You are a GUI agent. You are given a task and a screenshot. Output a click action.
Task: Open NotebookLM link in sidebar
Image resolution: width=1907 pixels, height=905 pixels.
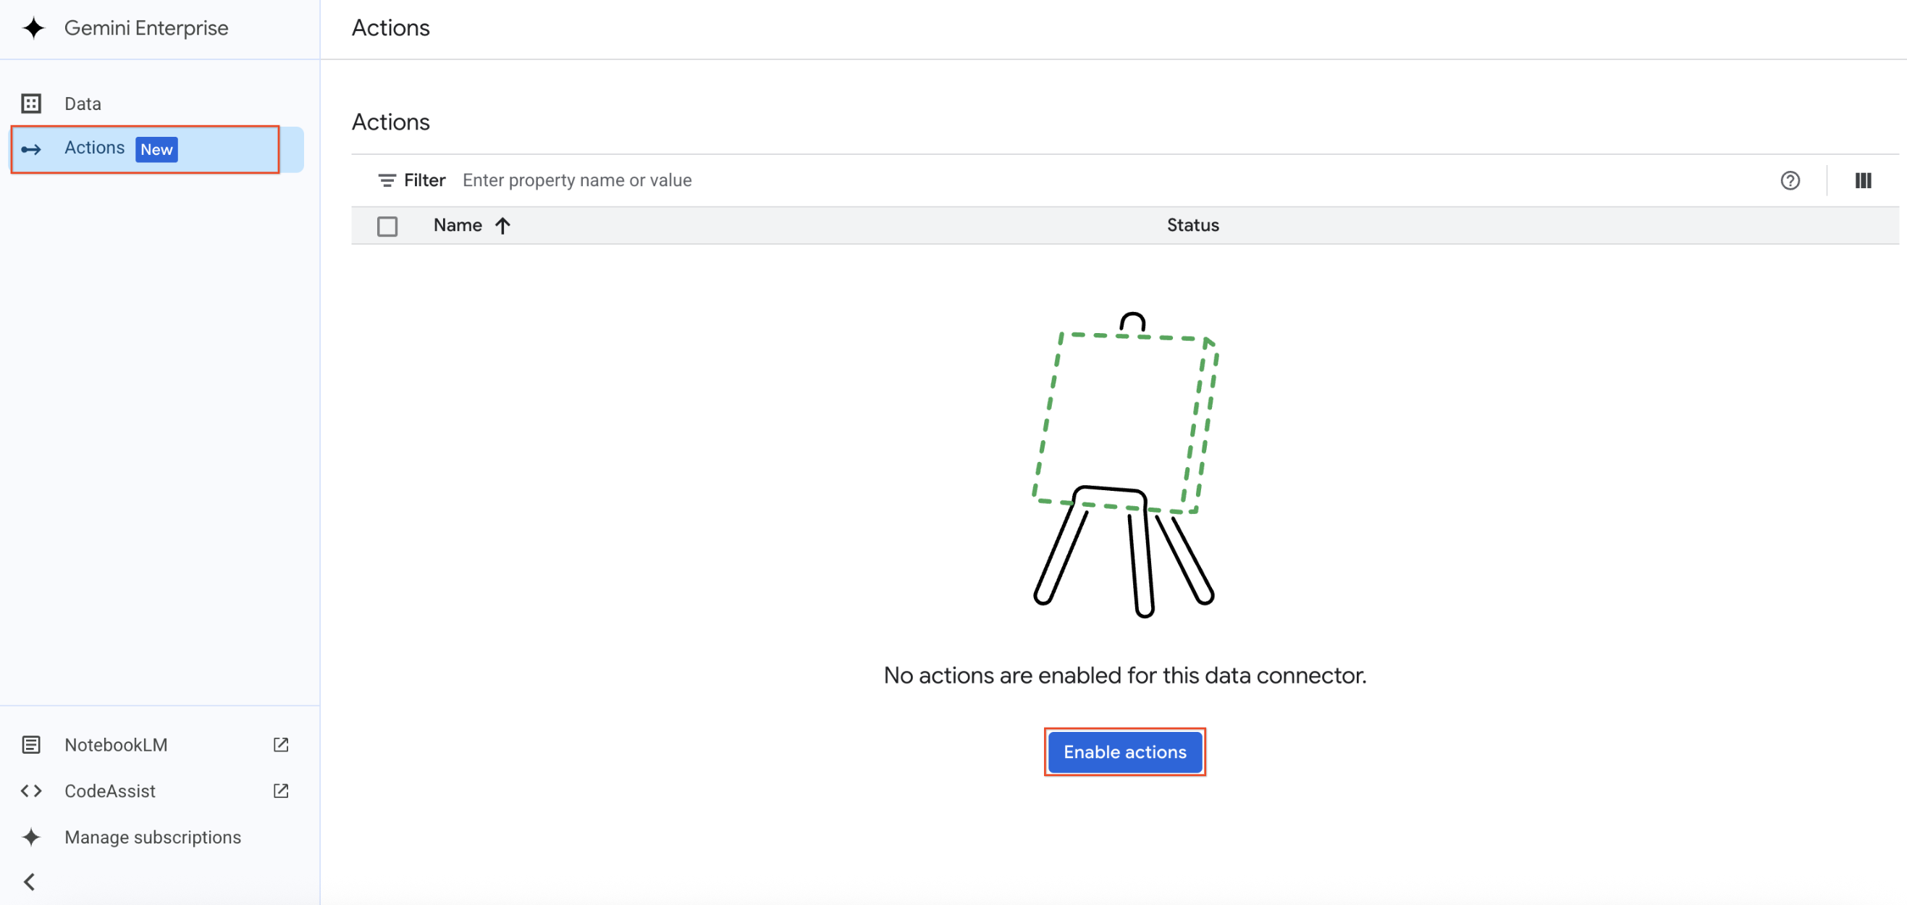coord(117,745)
